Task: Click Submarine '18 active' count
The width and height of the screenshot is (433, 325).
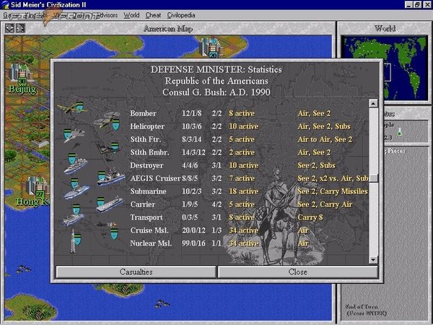Action: [244, 191]
